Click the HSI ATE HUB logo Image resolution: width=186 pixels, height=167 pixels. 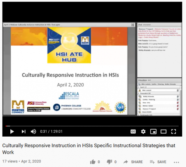69,45
